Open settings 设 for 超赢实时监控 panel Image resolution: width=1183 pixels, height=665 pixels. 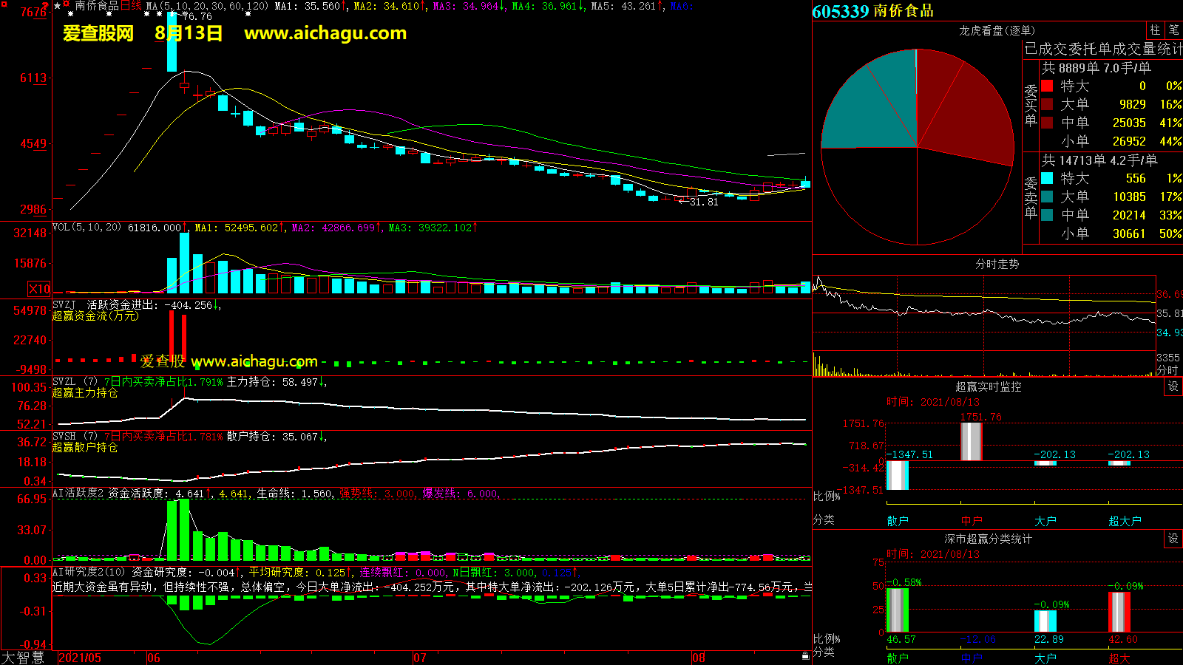[1173, 386]
